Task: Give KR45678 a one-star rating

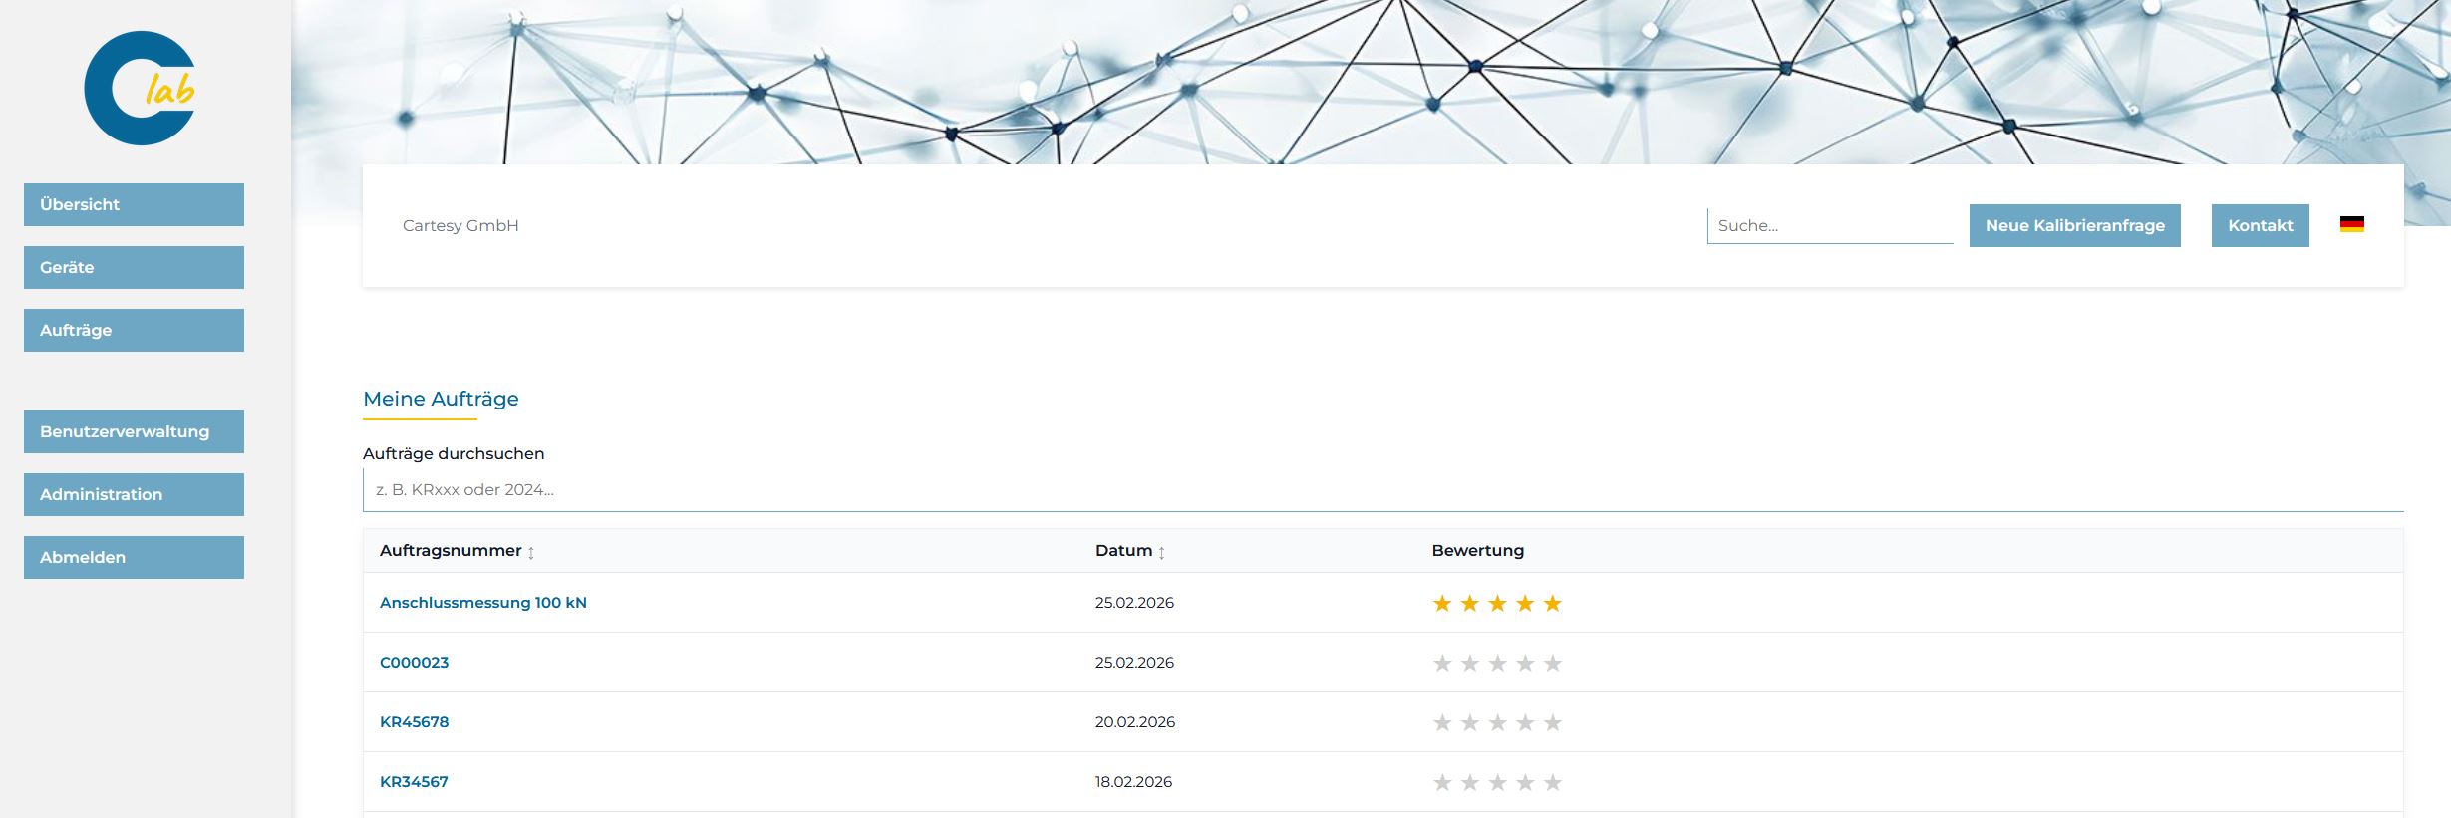Action: coord(1441,723)
